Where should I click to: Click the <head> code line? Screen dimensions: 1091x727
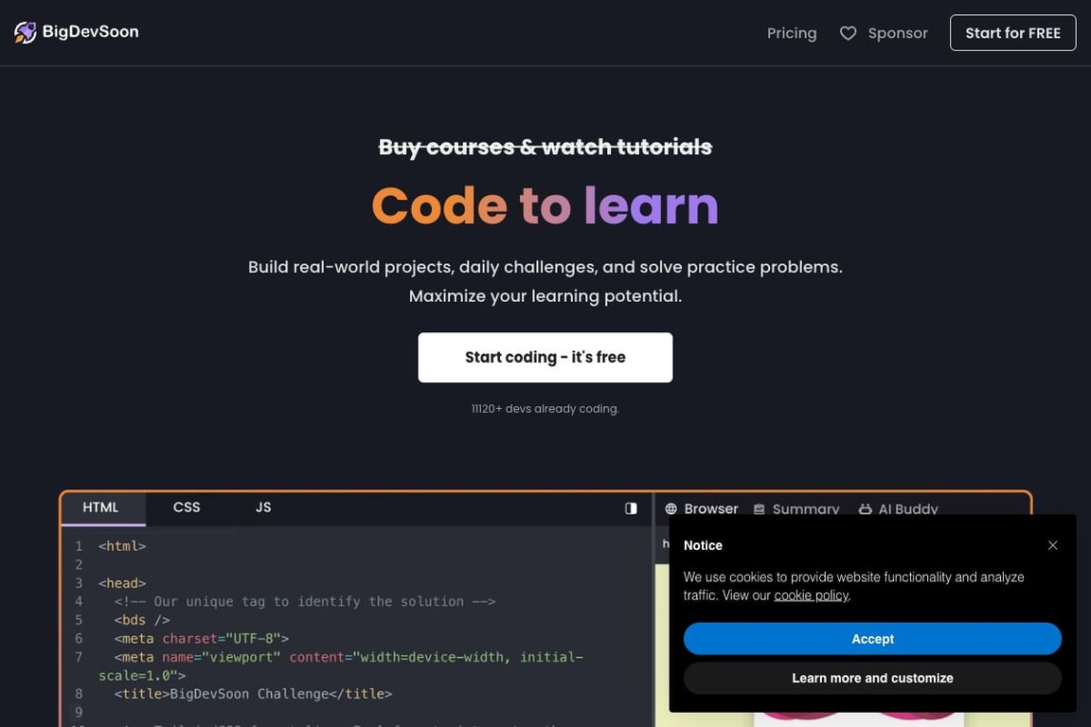click(122, 583)
